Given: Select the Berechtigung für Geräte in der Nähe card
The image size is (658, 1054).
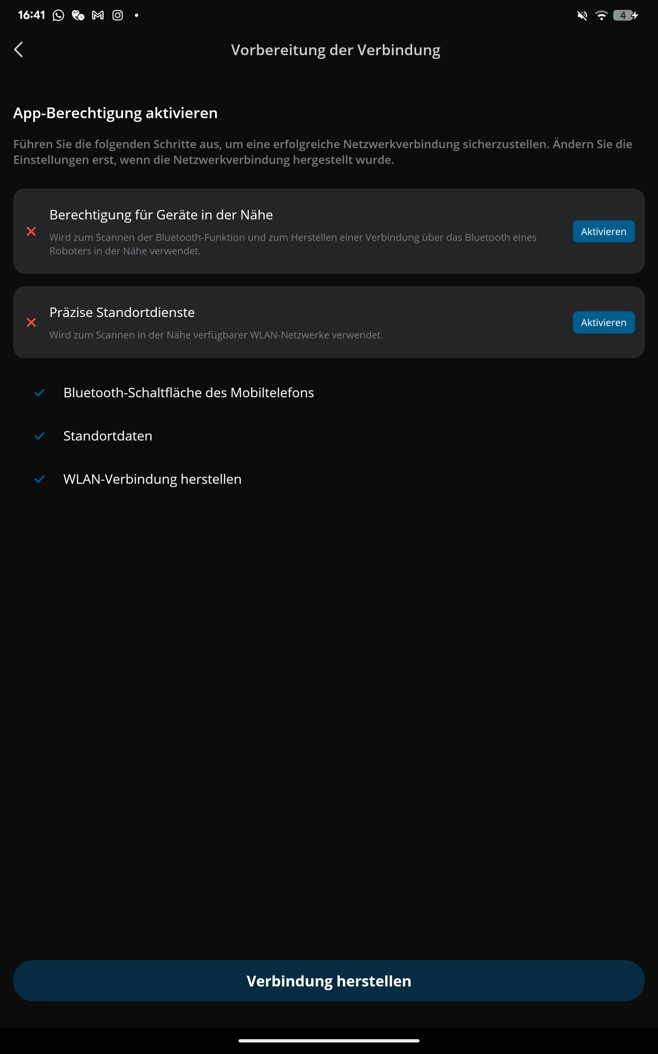Looking at the screenshot, I should 329,231.
